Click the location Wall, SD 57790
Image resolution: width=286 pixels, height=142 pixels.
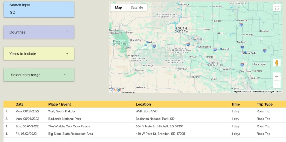point(146,111)
